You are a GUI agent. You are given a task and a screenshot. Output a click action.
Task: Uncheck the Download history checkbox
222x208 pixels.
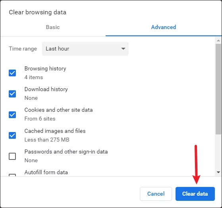pyautogui.click(x=12, y=94)
